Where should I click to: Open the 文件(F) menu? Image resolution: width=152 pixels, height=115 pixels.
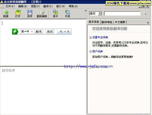pyautogui.click(x=10, y=6)
